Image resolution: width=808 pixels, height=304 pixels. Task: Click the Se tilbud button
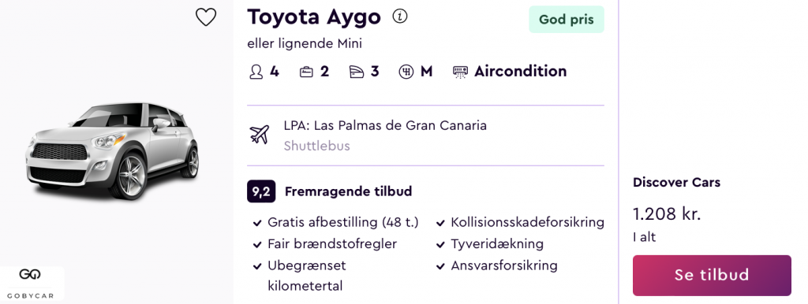[x=712, y=275]
